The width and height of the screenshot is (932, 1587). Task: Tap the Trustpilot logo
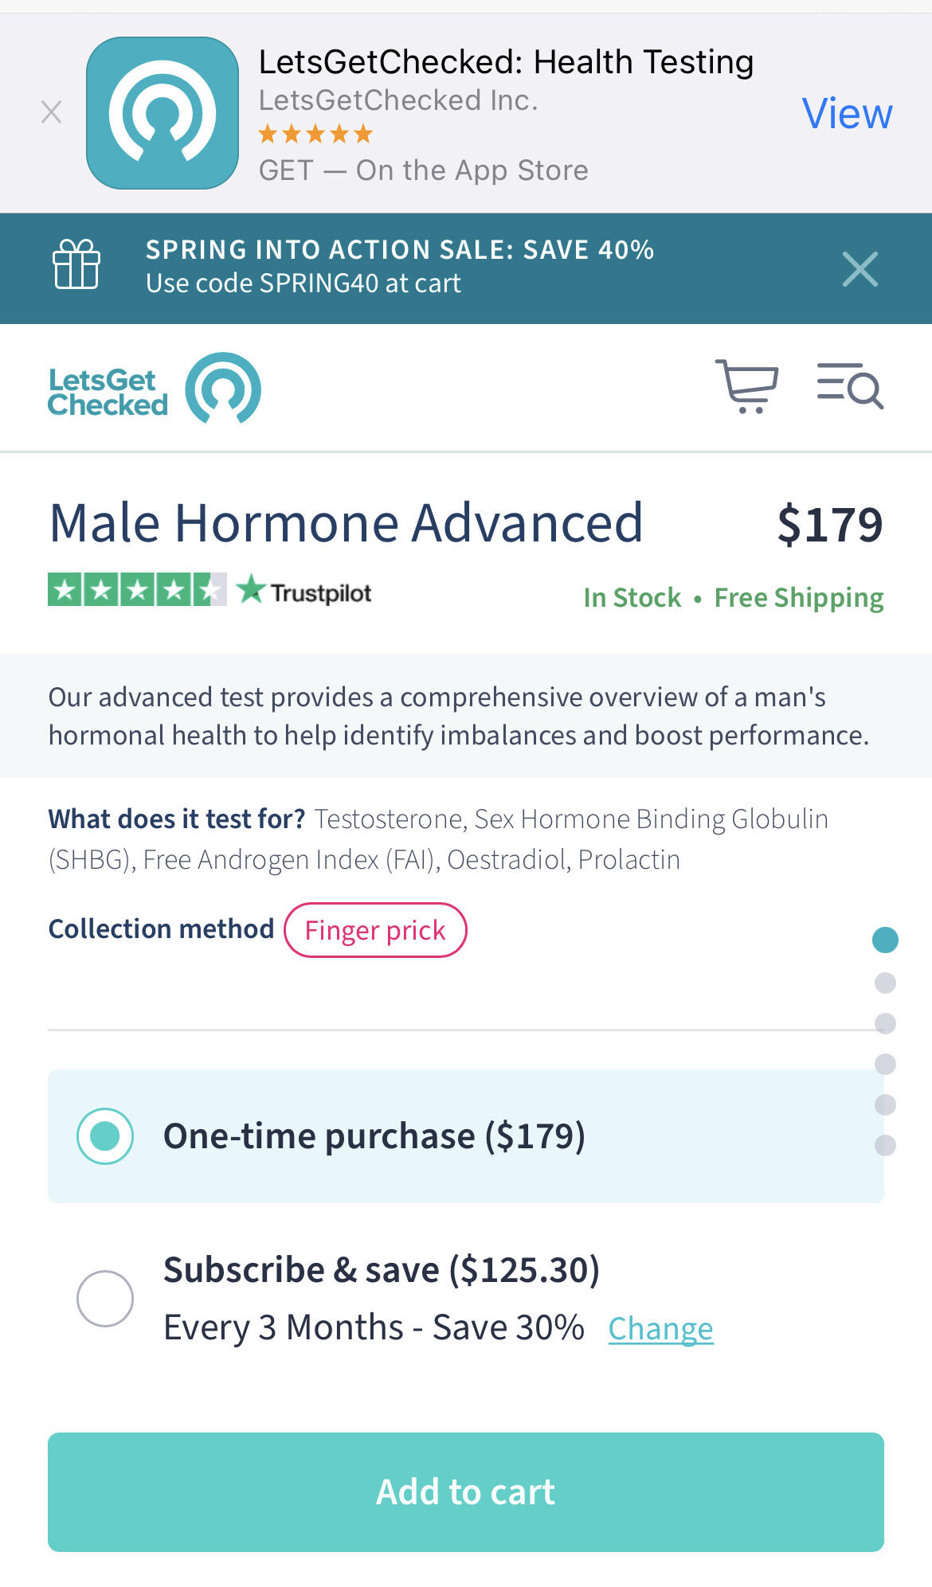coord(305,592)
